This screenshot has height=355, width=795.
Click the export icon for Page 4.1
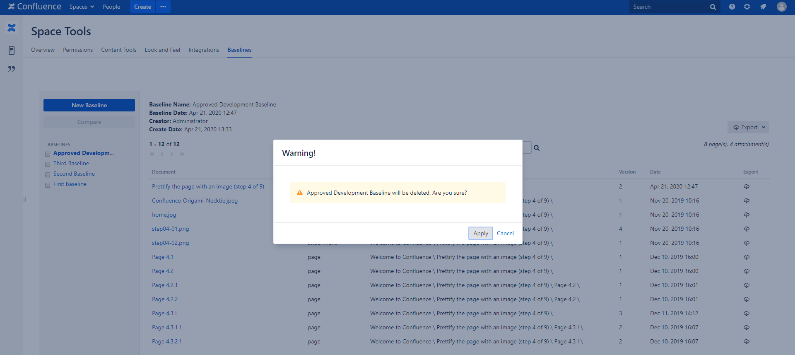click(746, 257)
